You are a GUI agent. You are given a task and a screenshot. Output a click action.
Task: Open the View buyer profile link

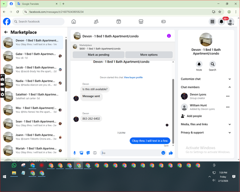coord(133,77)
